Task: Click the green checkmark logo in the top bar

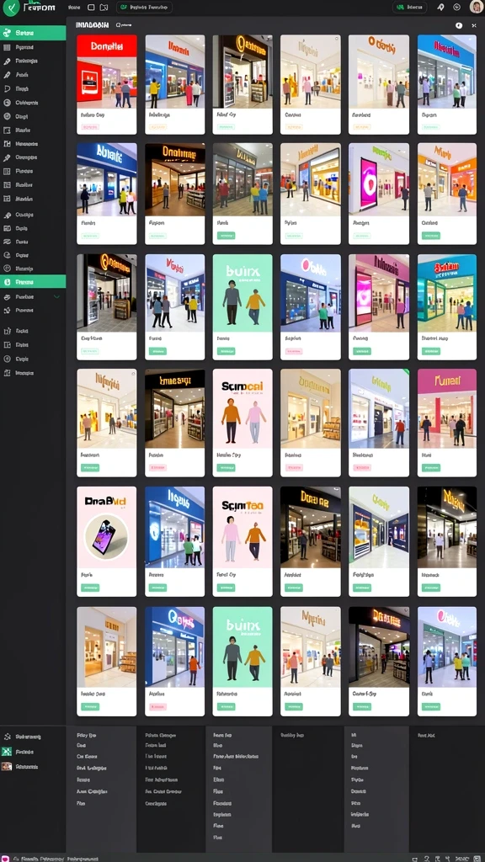Action: pyautogui.click(x=10, y=8)
